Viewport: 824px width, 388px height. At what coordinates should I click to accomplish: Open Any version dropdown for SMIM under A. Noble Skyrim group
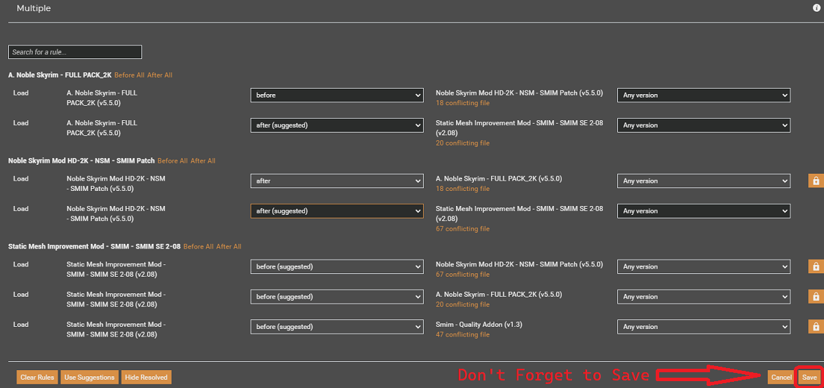[704, 126]
